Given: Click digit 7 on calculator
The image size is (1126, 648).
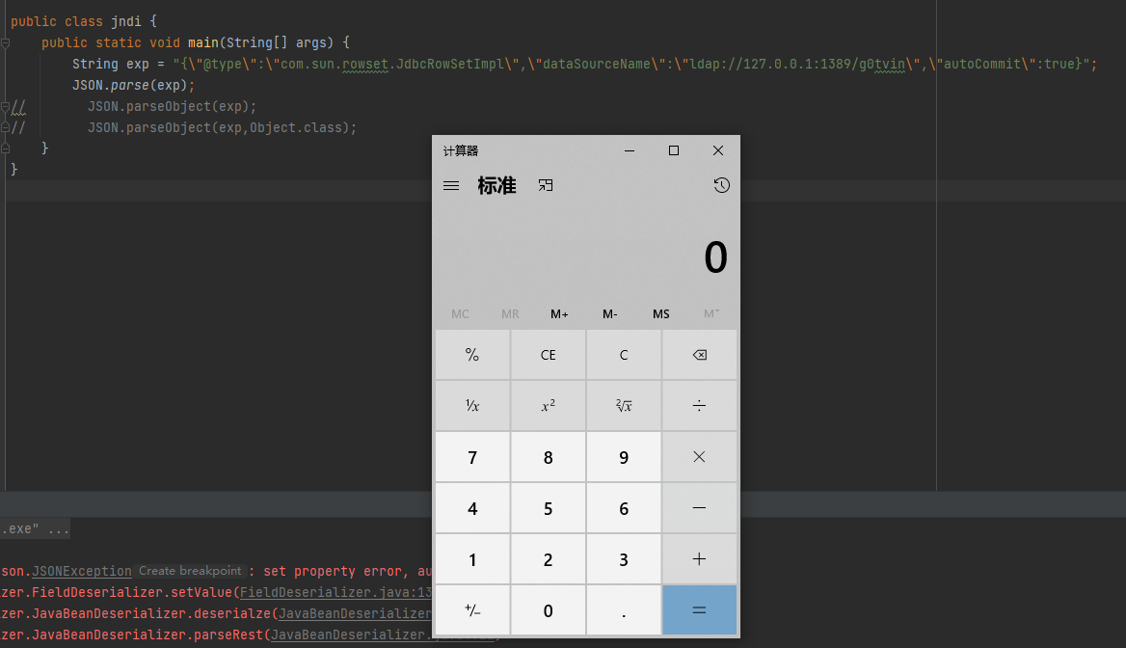Looking at the screenshot, I should pyautogui.click(x=472, y=457).
